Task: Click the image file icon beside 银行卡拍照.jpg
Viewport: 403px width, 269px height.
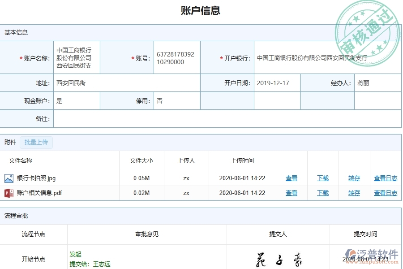Action: pyautogui.click(x=9, y=178)
